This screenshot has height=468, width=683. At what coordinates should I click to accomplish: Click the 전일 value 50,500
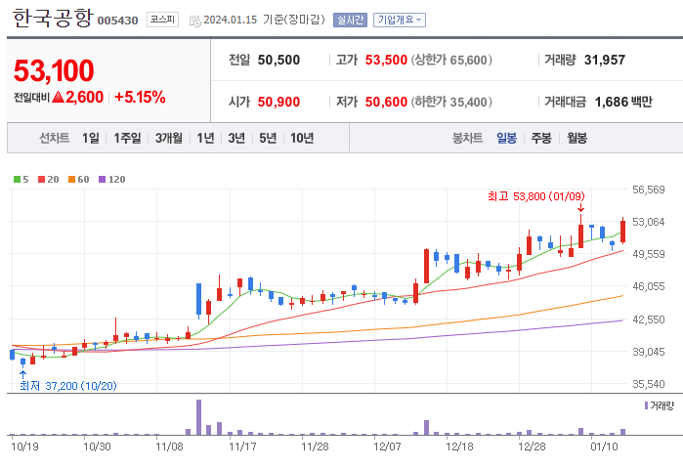coord(278,60)
